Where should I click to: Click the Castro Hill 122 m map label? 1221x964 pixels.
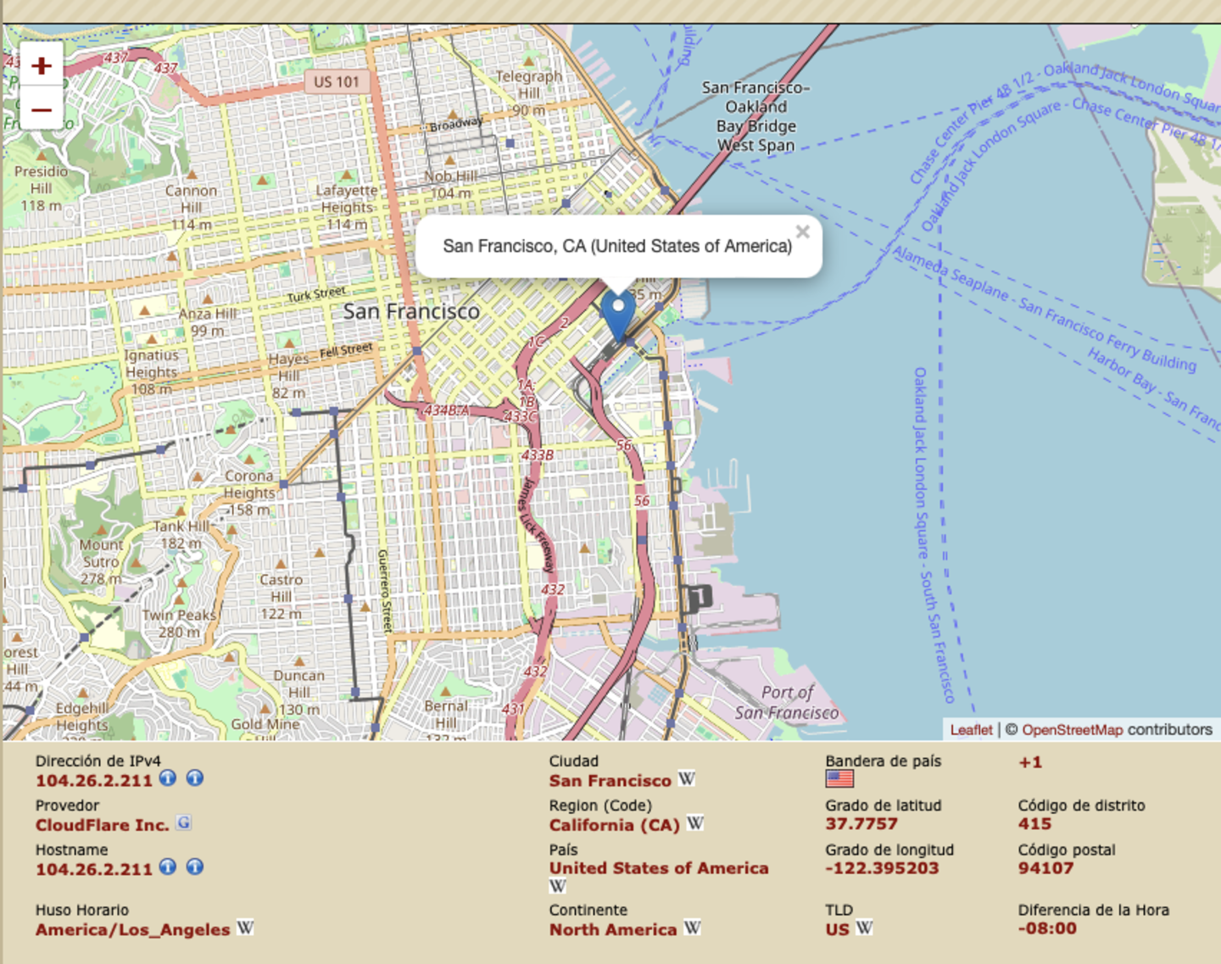281,596
